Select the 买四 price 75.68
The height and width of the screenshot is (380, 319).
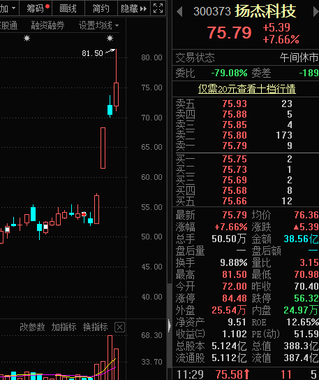(235, 190)
